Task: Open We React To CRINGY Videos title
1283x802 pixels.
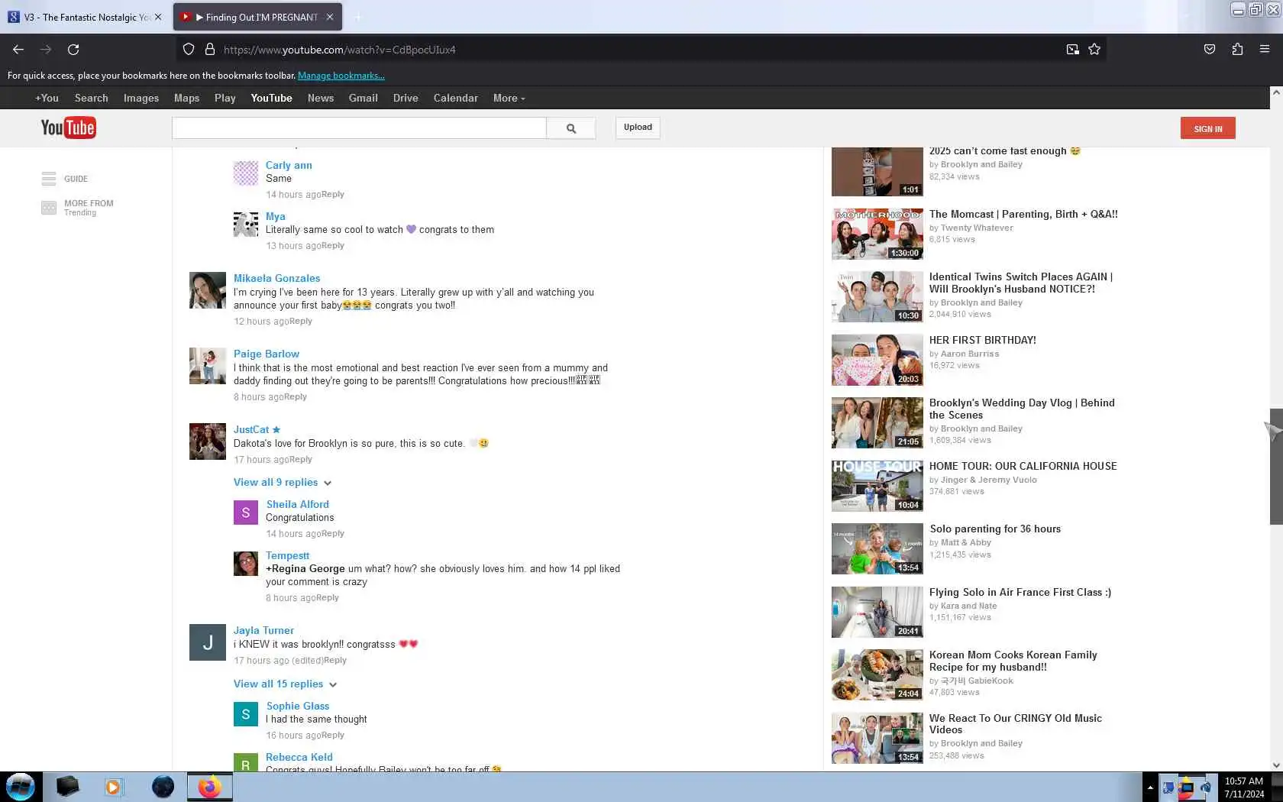Action: point(1015,723)
